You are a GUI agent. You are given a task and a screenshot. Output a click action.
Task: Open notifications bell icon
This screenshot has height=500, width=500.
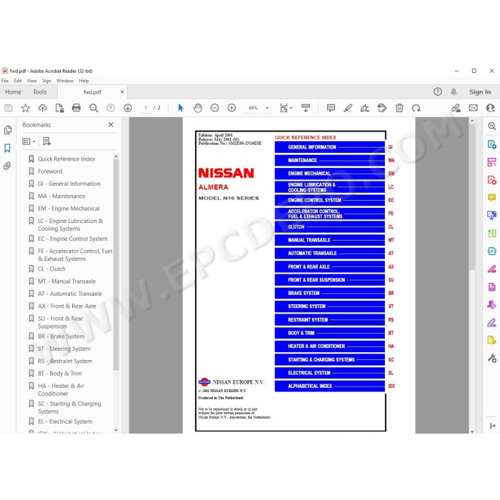tap(454, 92)
